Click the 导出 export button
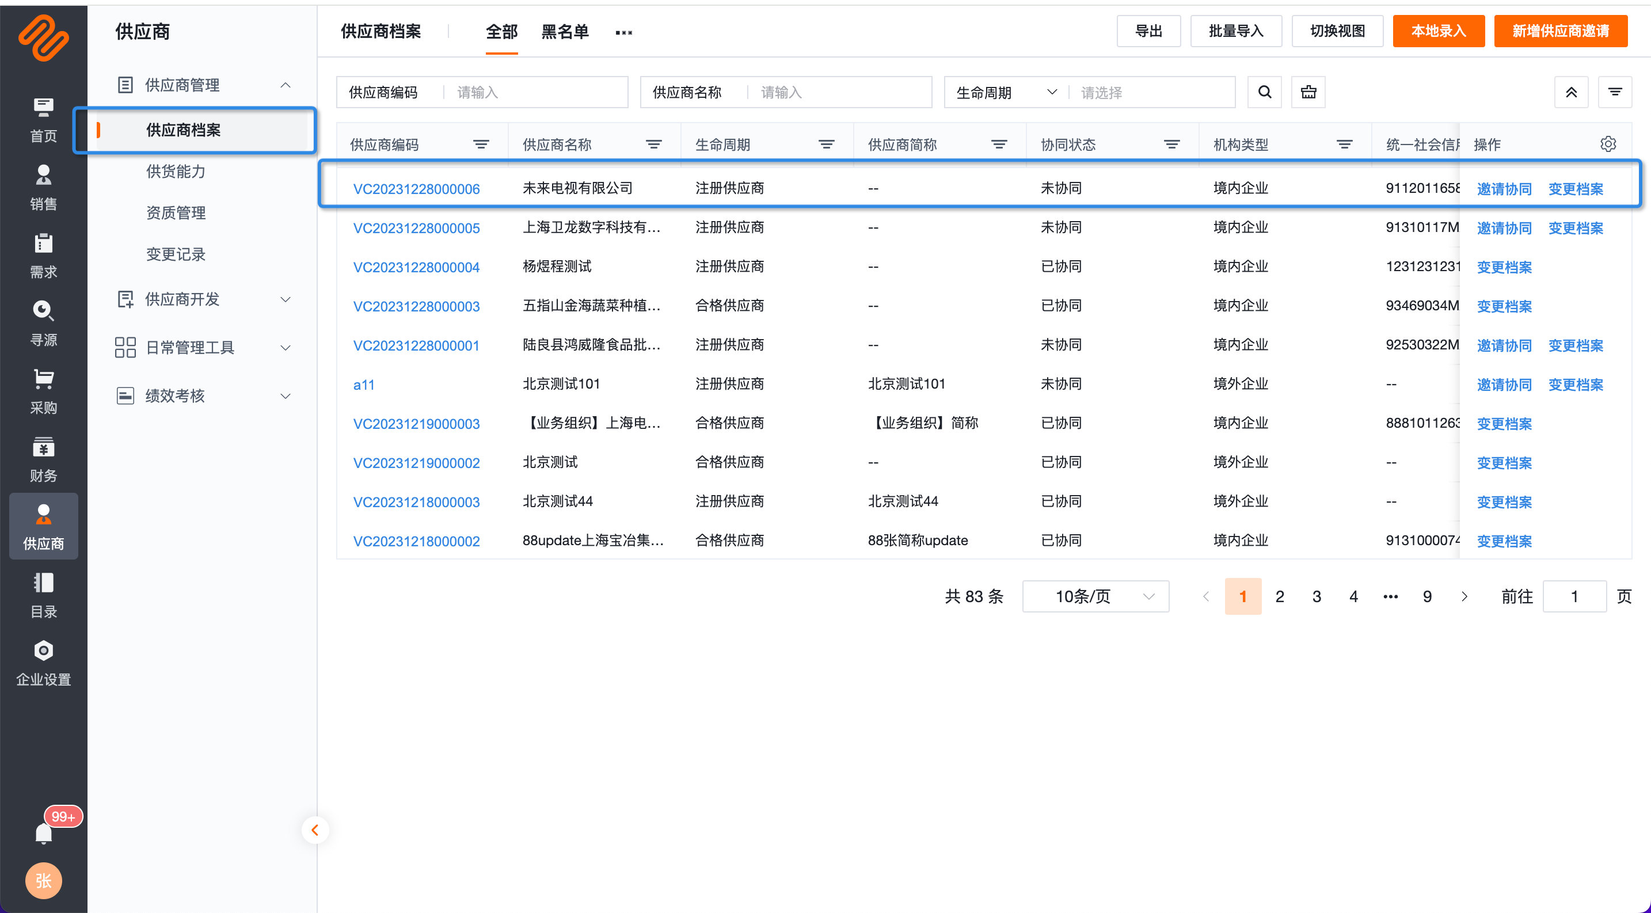The width and height of the screenshot is (1651, 913). pos(1148,31)
